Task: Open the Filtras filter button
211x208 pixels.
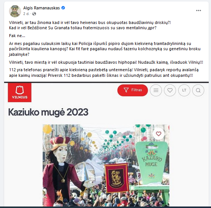Action: pyautogui.click(x=132, y=90)
